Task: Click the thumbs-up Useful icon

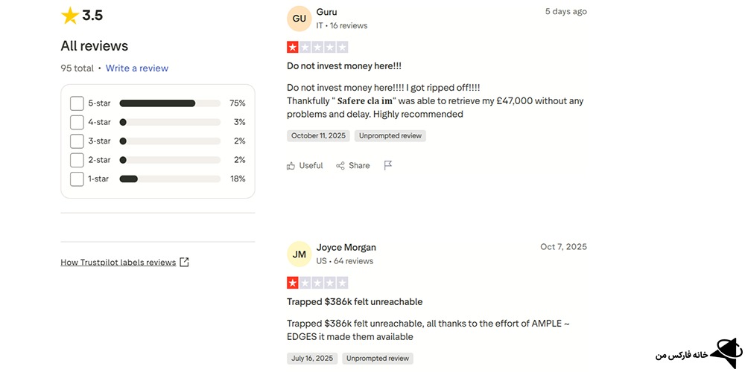Action: 291,166
